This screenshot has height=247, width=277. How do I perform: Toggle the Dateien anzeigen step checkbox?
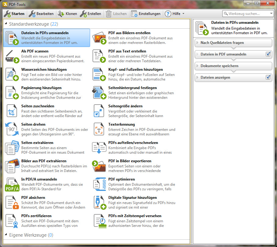[268, 77]
